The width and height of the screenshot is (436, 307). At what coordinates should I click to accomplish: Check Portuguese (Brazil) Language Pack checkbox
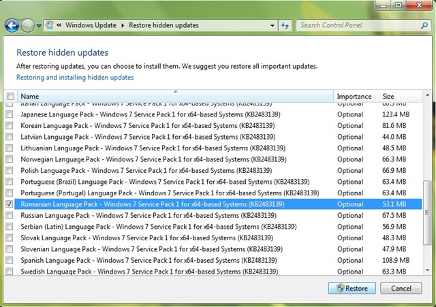10,182
